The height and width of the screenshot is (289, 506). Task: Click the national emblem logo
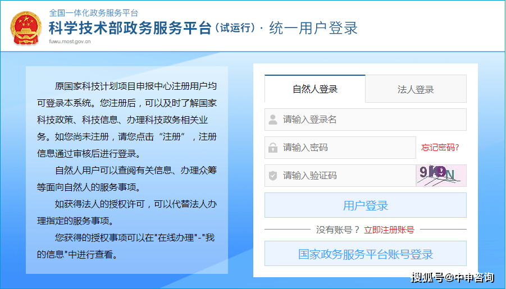point(26,27)
